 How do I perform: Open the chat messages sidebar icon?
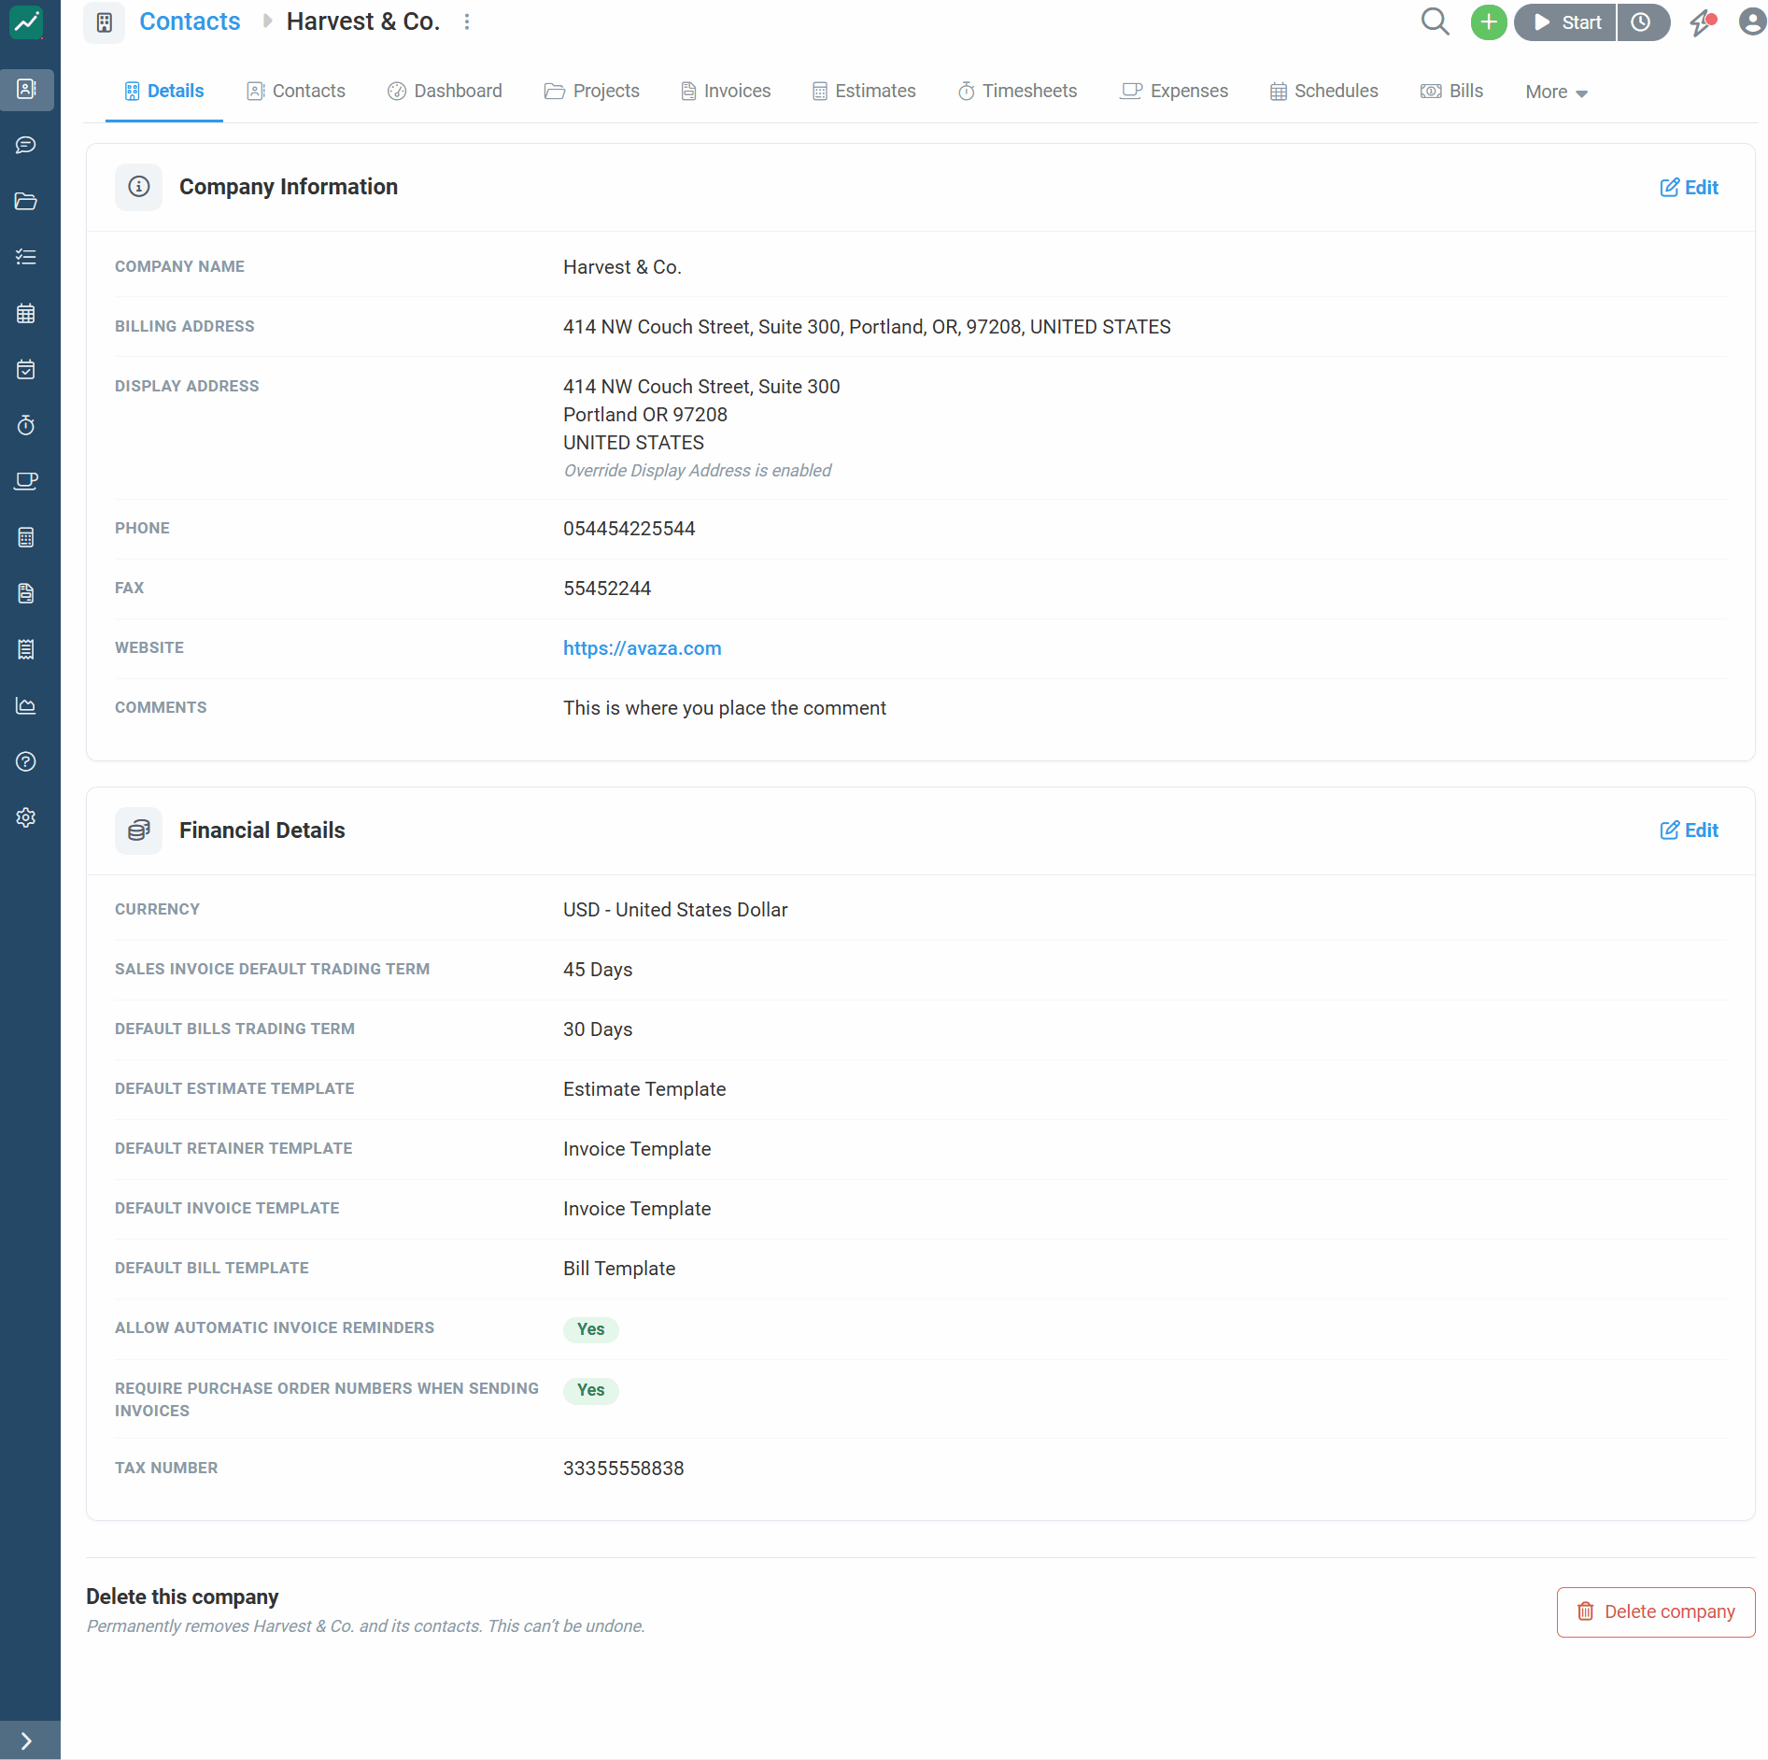(x=26, y=146)
